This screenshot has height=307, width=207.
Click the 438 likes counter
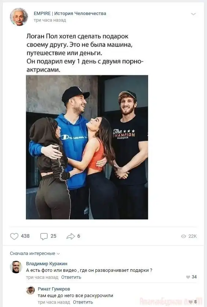pyautogui.click(x=25, y=236)
